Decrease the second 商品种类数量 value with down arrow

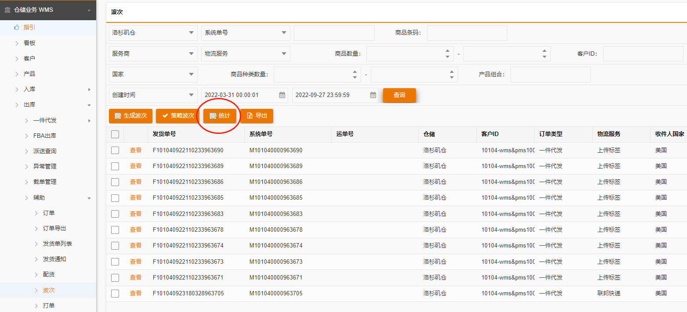(452, 77)
